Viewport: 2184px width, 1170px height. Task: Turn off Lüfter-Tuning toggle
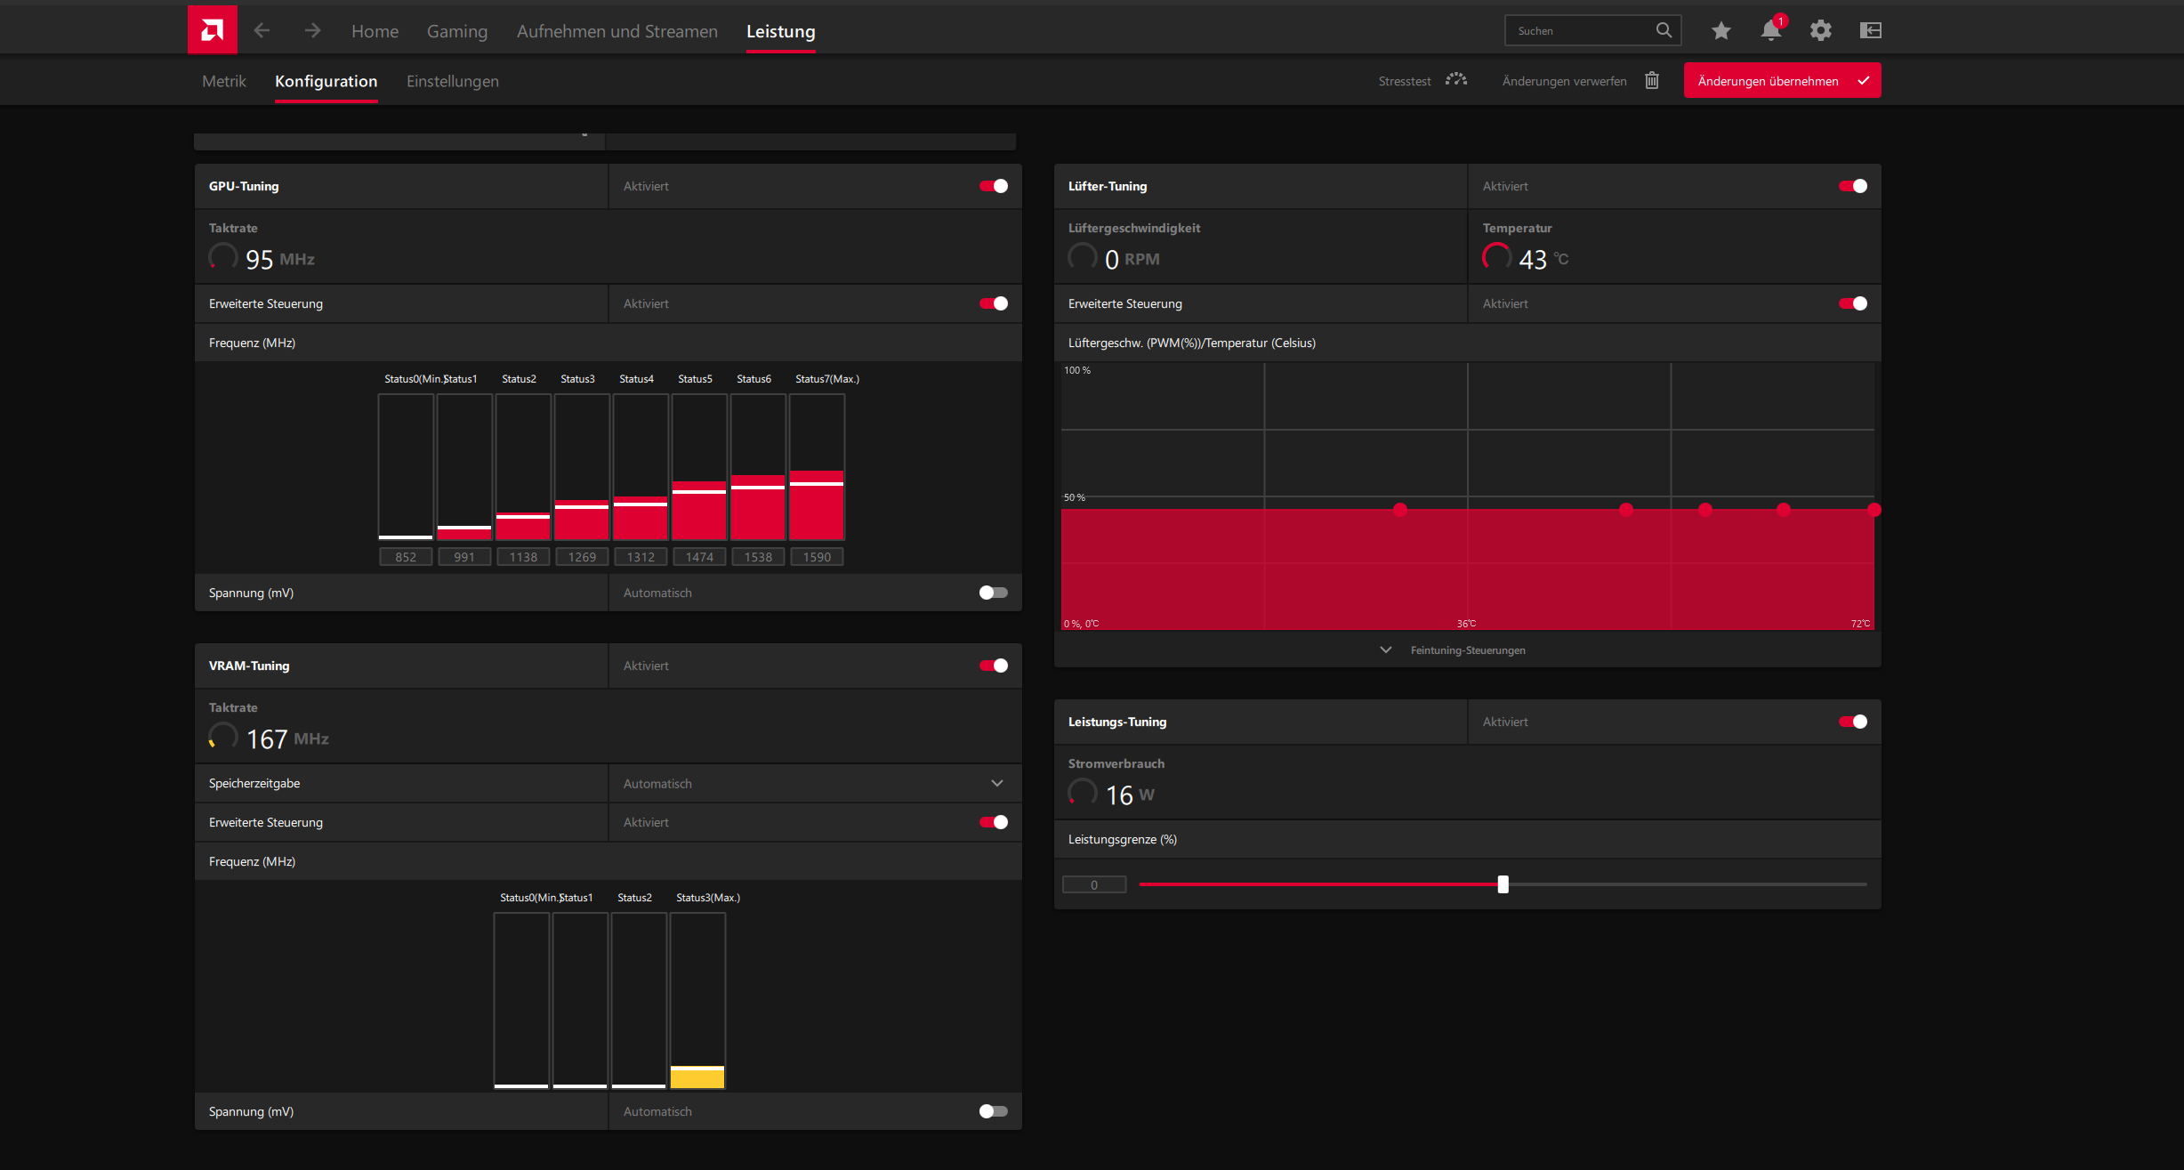pos(1852,186)
